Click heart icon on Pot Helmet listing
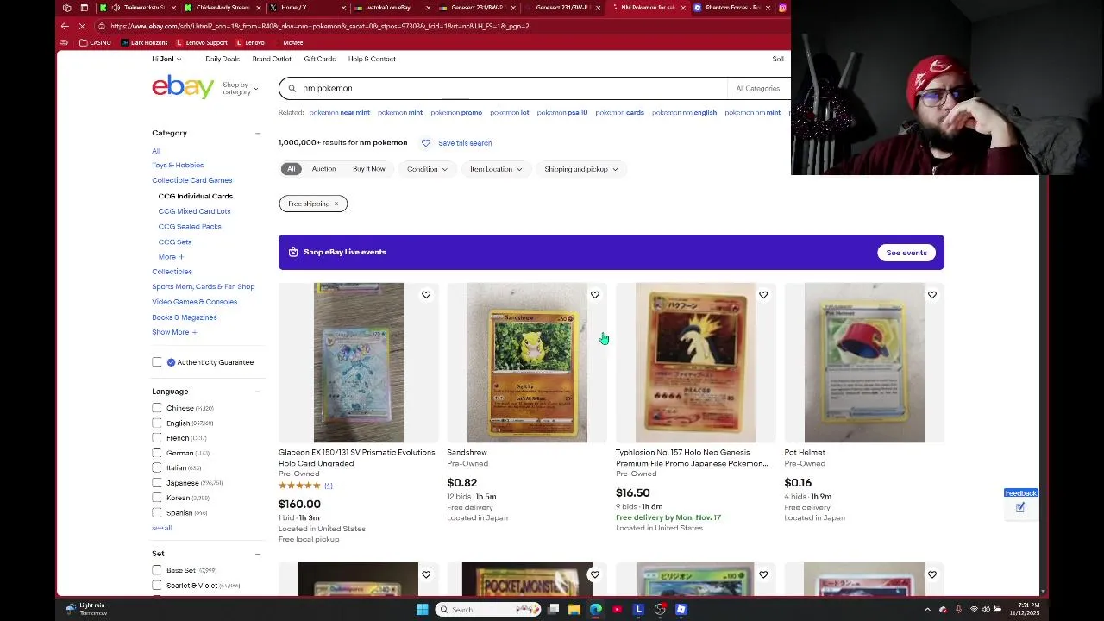The height and width of the screenshot is (621, 1104). point(931,295)
